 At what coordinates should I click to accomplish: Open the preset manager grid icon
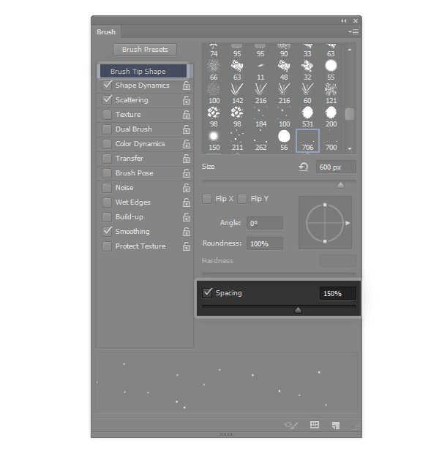pyautogui.click(x=315, y=425)
